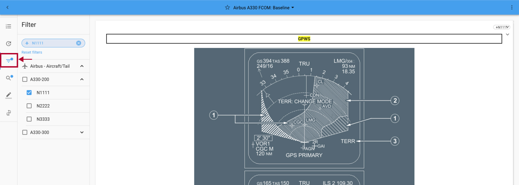Expand the A330-300 group
Screen dimensions: 519x185
[82, 132]
